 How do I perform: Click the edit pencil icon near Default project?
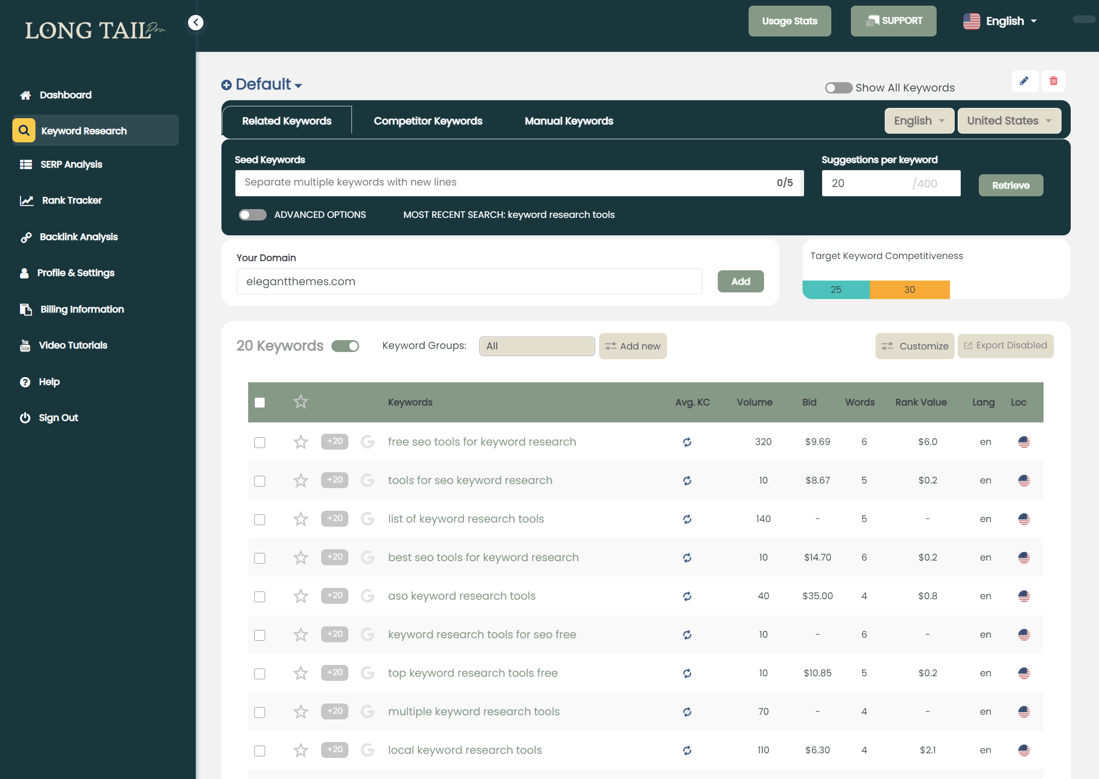[x=1024, y=81]
